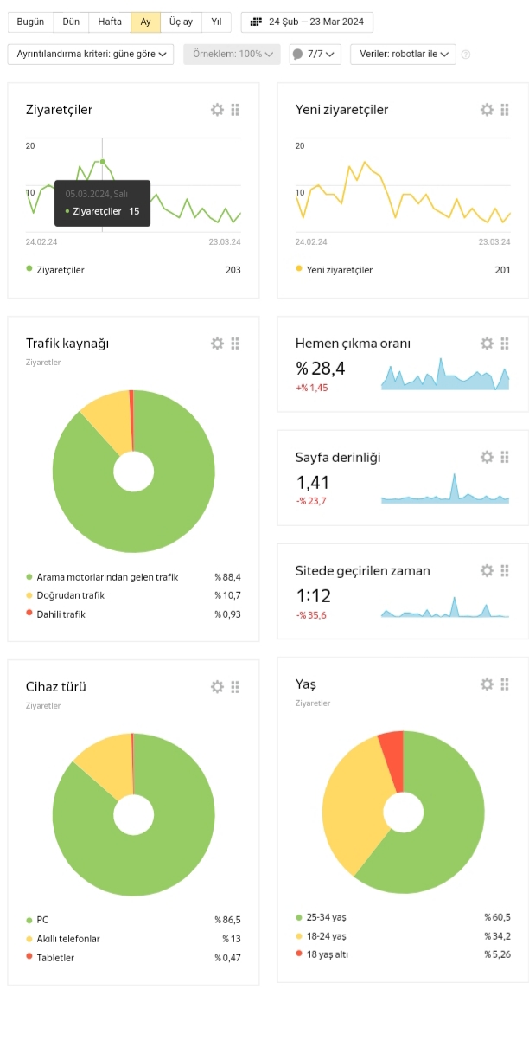Viewport: 529px width, 1060px height.
Task: Select the Hafta period tab
Action: [x=110, y=22]
